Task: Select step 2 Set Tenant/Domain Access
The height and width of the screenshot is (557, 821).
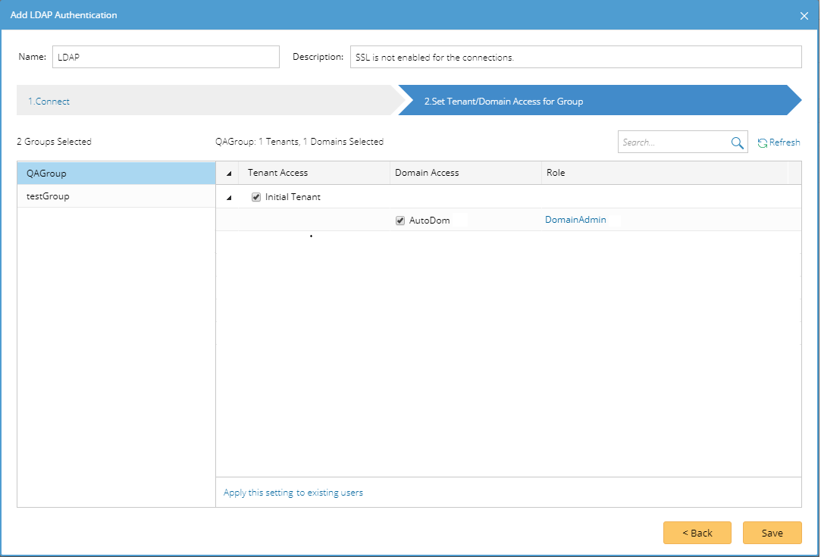Action: click(x=503, y=101)
